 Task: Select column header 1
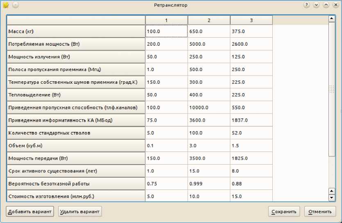pyautogui.click(x=166, y=20)
